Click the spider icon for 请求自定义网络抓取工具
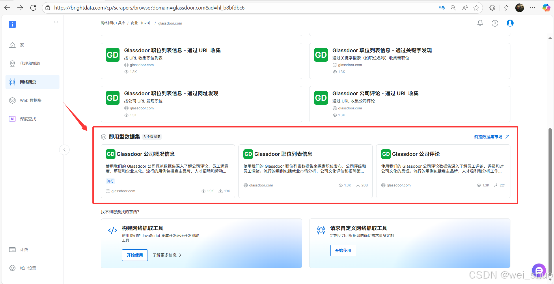The width and height of the screenshot is (554, 284). click(321, 230)
